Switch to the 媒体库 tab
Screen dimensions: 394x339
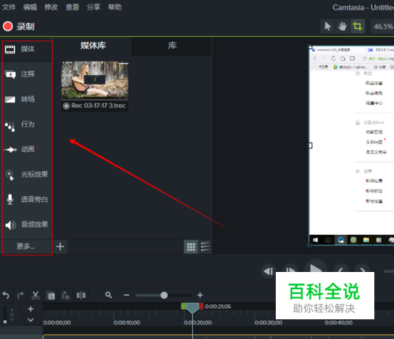pyautogui.click(x=93, y=46)
